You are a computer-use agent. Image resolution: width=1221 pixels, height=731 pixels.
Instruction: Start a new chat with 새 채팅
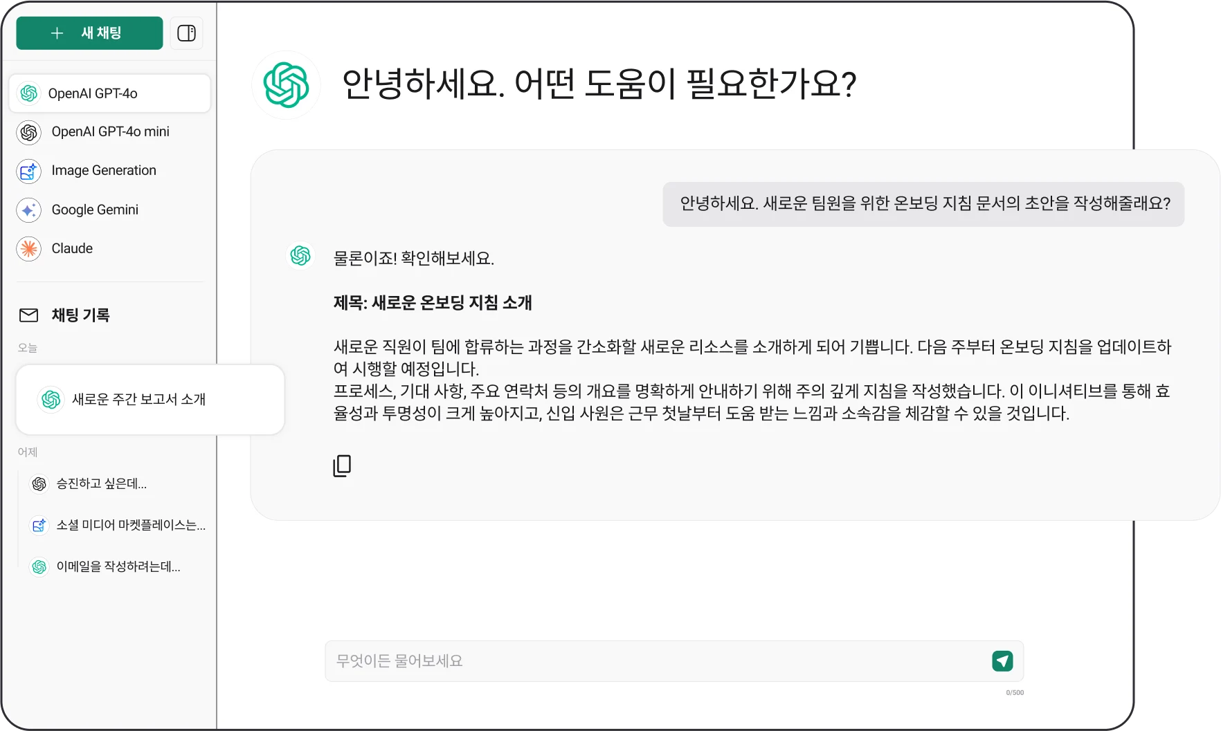pos(89,33)
